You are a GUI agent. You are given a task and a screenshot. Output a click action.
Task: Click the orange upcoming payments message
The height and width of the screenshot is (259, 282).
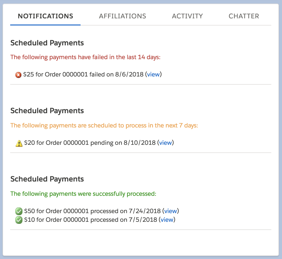point(104,125)
